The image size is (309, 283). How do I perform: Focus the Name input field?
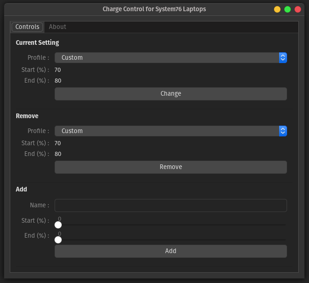click(x=171, y=205)
